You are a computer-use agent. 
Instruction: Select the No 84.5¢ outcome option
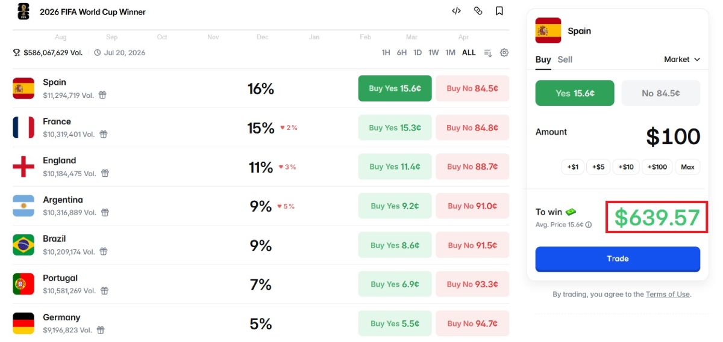660,93
